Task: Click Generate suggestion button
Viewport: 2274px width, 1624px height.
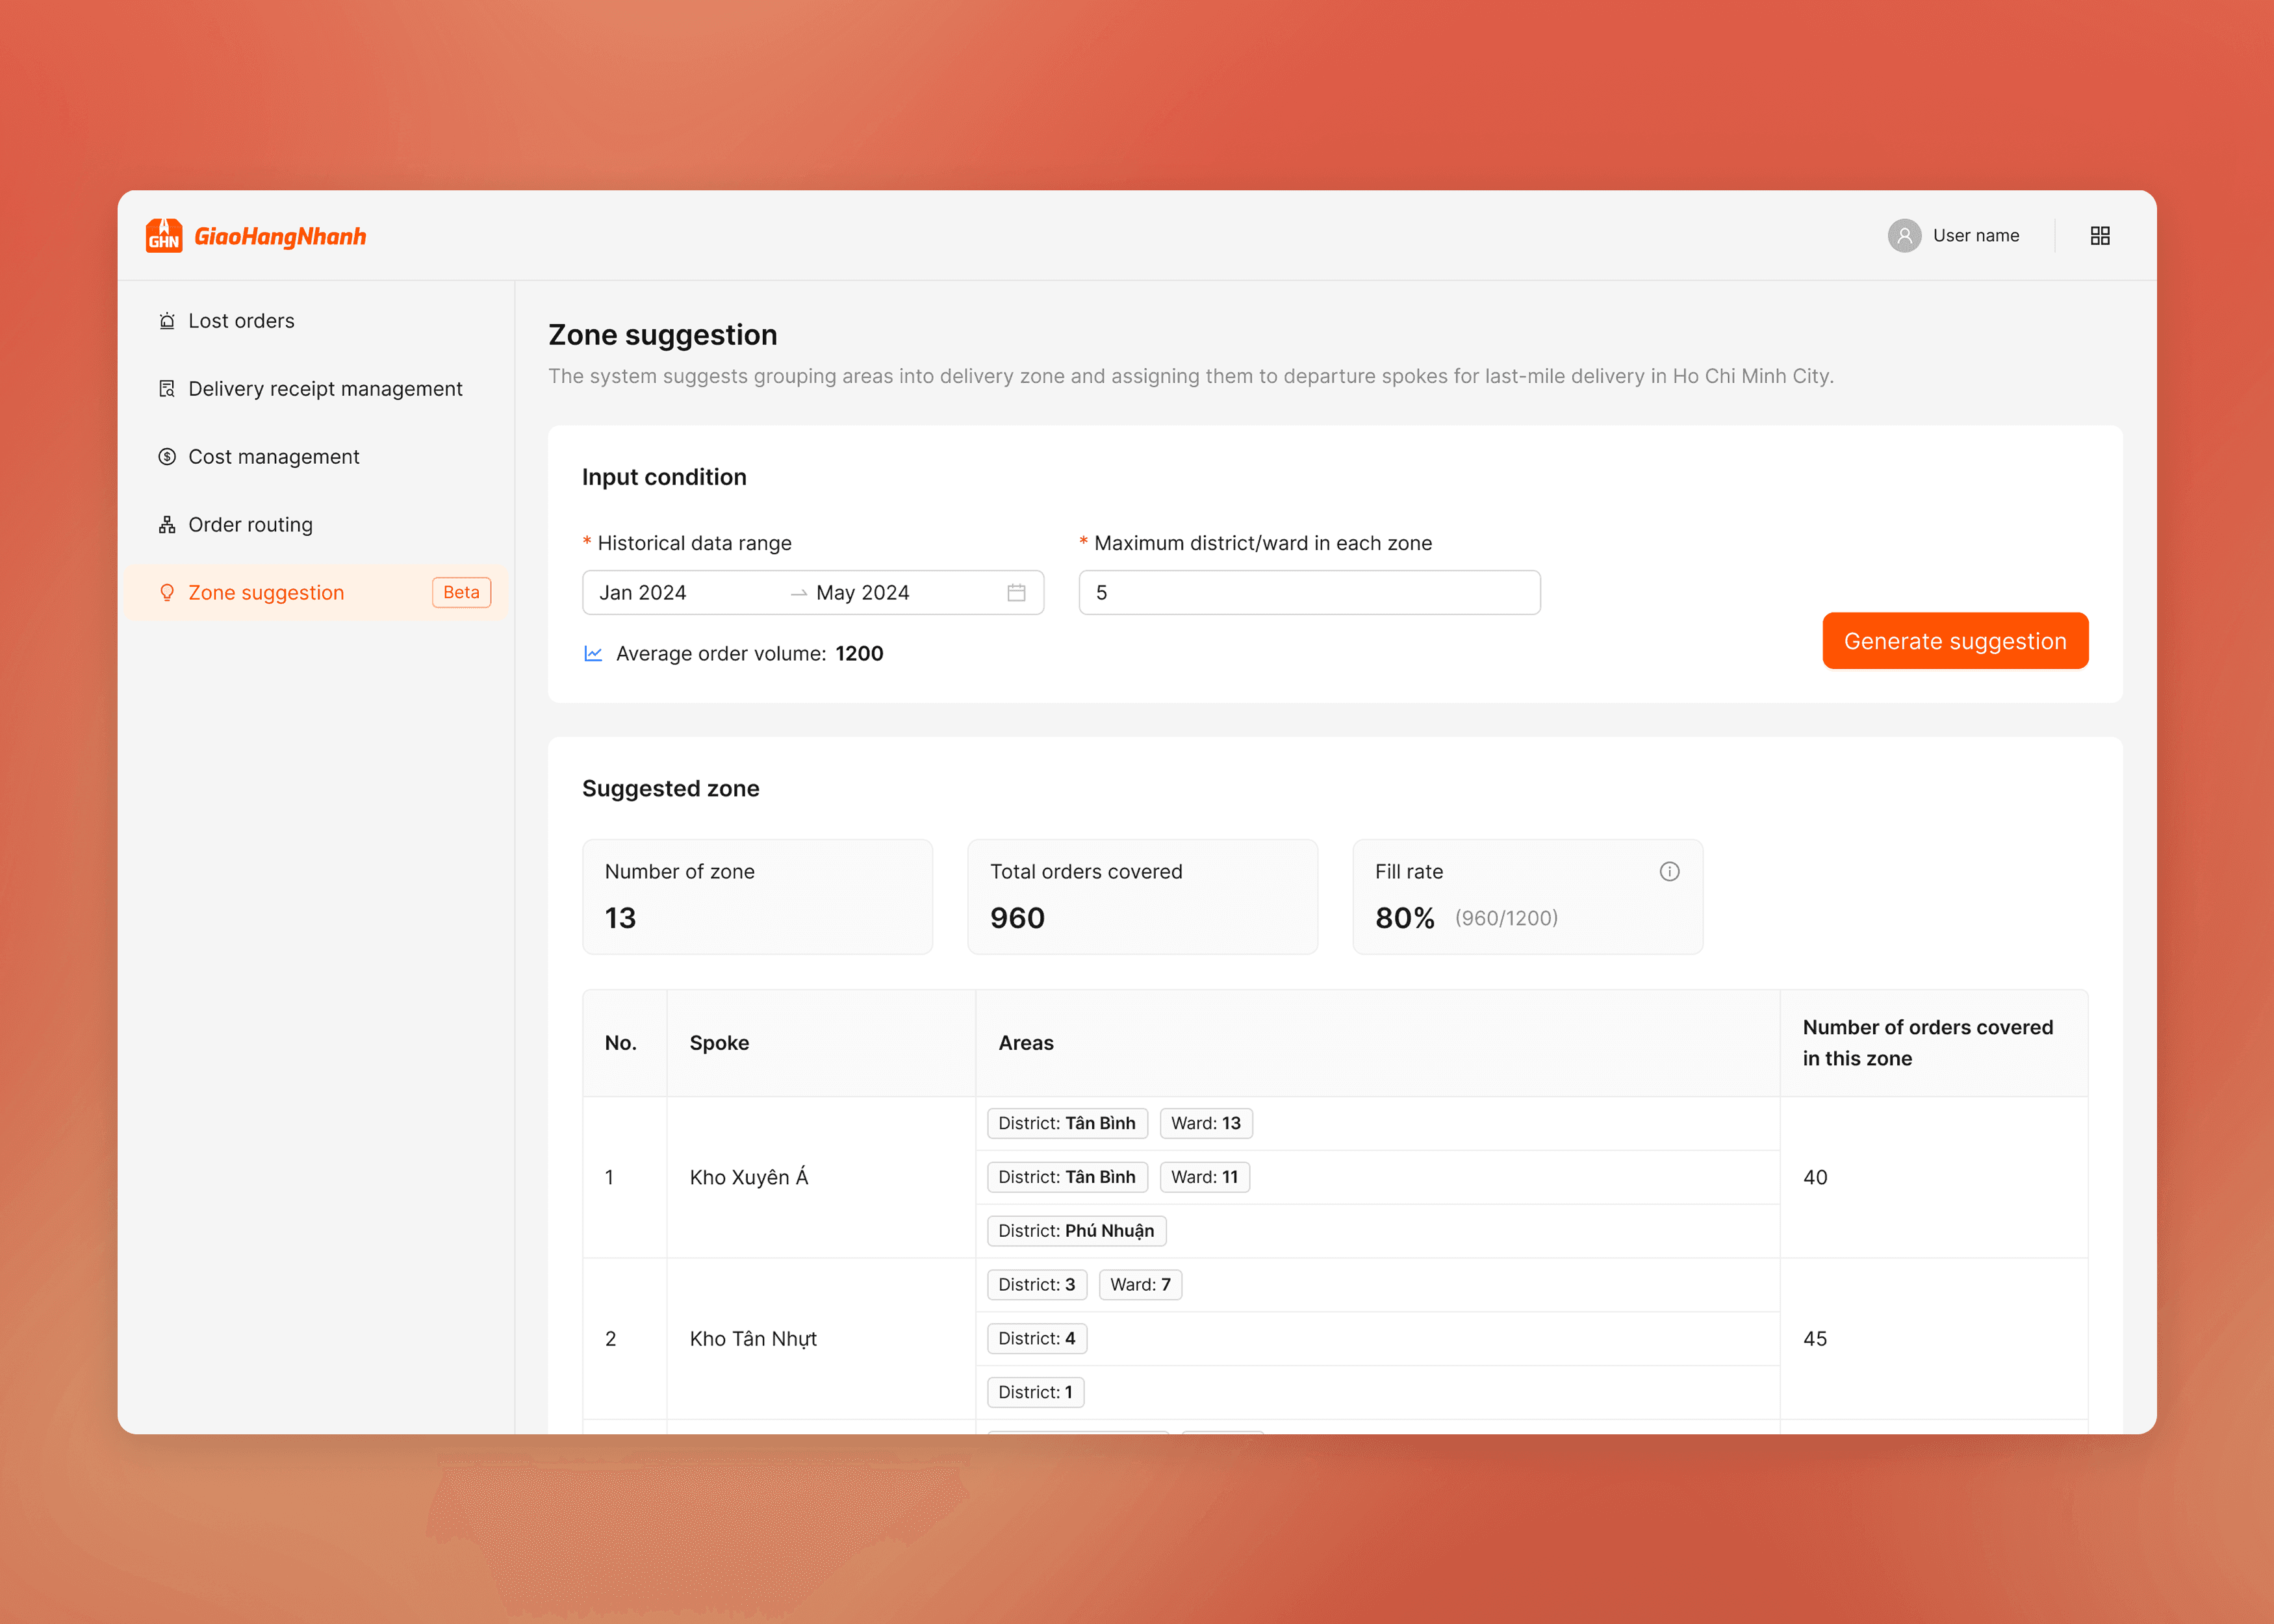Action: tap(1955, 641)
